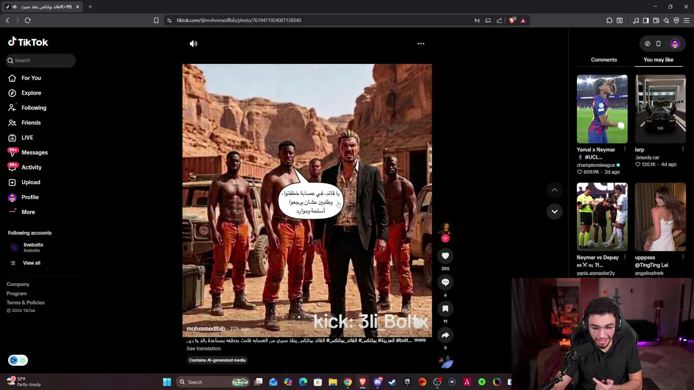Open mohmmedlbib profile from username

[x=205, y=329]
